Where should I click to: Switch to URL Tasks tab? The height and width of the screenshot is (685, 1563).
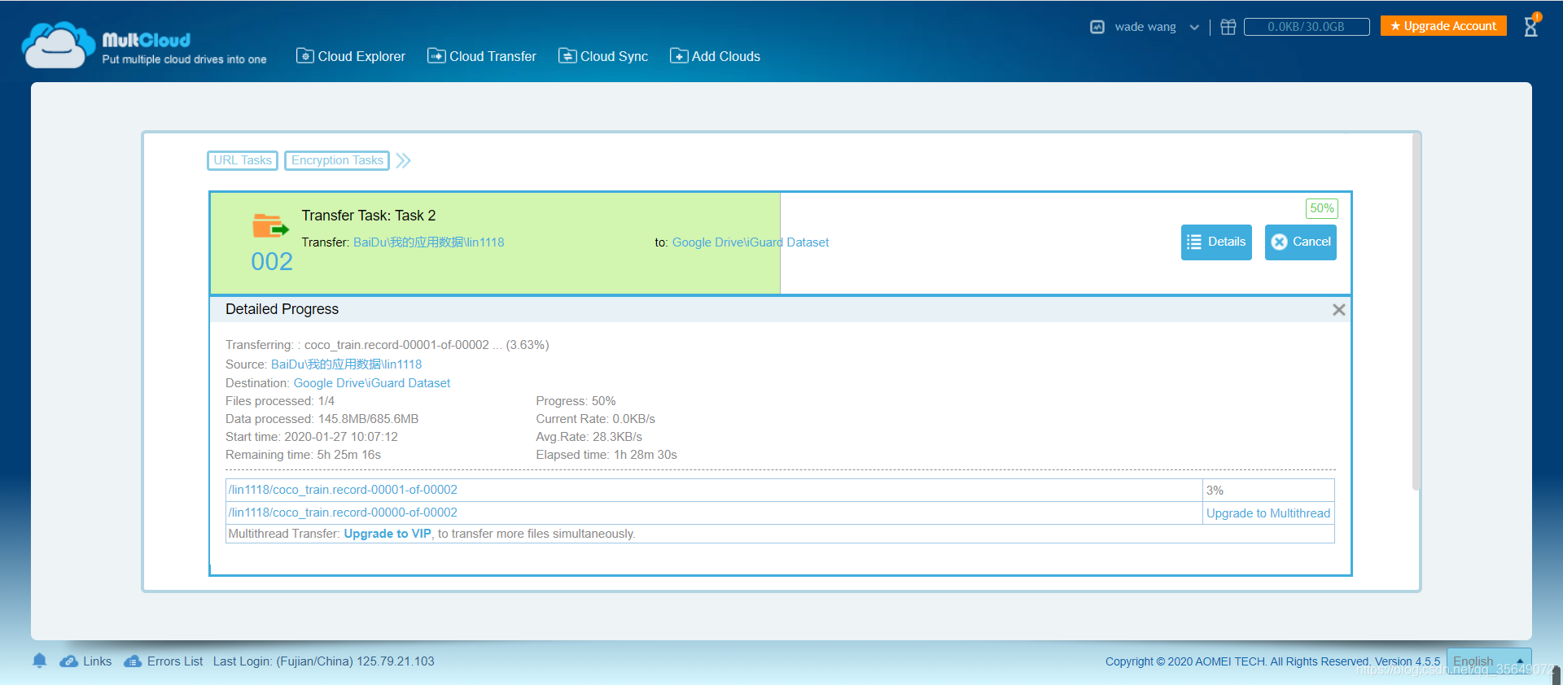coord(243,160)
